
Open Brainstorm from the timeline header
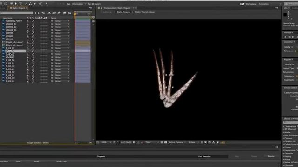(x=65, y=13)
